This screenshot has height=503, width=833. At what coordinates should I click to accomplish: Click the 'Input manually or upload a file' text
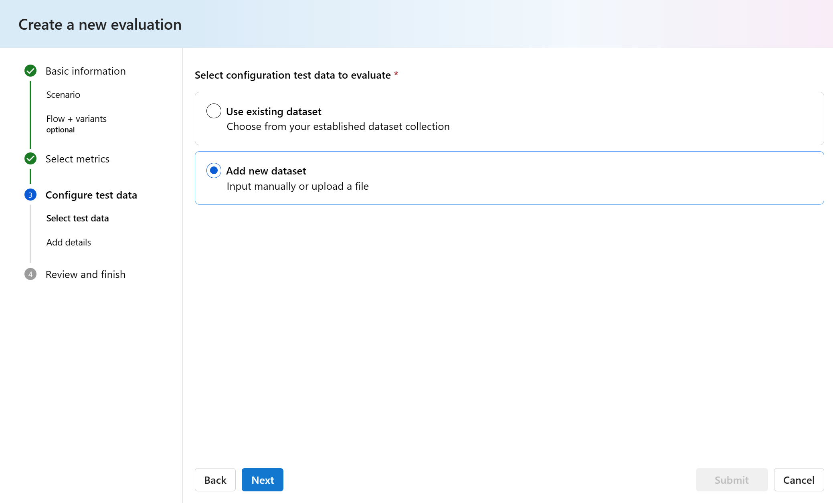coord(297,186)
